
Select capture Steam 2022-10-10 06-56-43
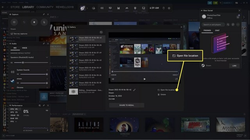(86, 61)
